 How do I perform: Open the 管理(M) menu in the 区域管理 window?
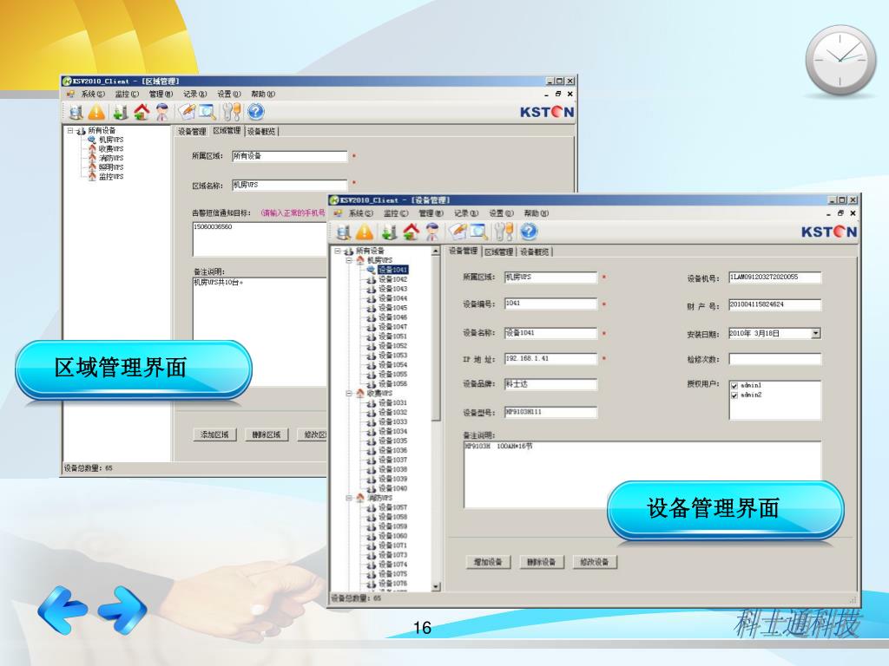[x=161, y=94]
